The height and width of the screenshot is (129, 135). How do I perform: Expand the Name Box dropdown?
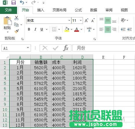point(28,48)
